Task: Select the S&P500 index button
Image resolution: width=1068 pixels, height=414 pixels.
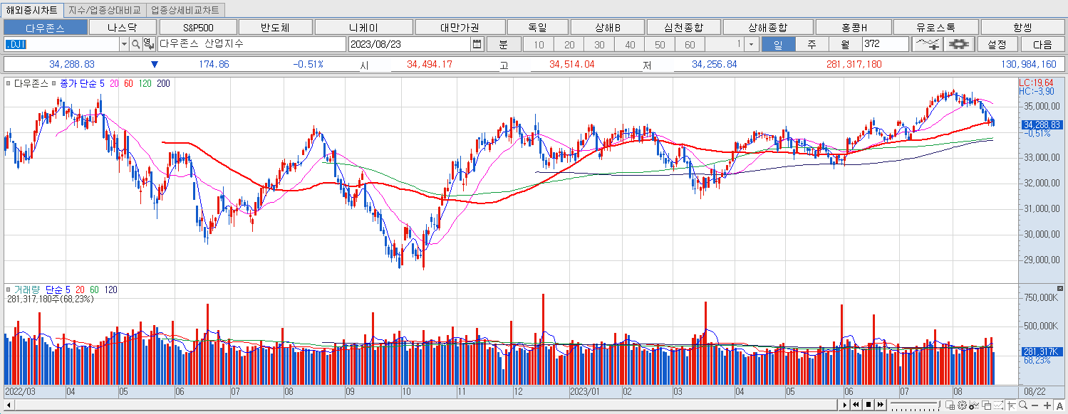Action: click(198, 27)
